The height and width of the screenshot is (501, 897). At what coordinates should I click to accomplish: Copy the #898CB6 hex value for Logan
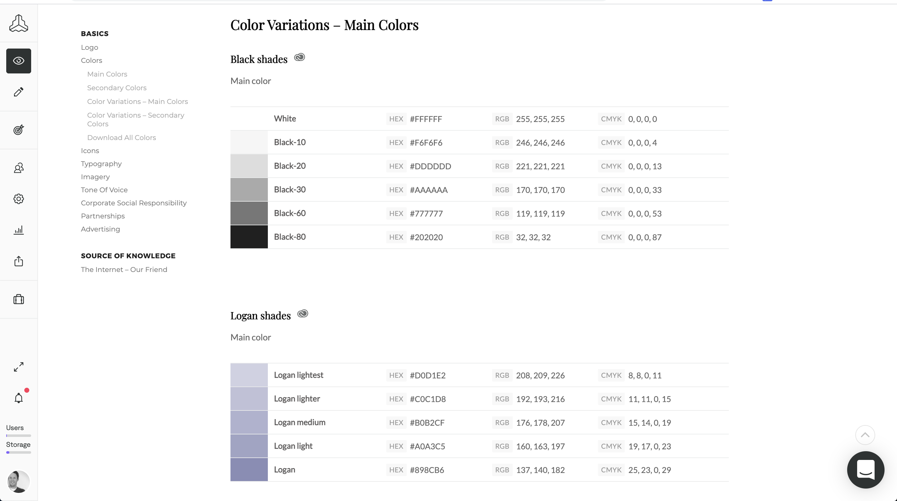coord(427,470)
